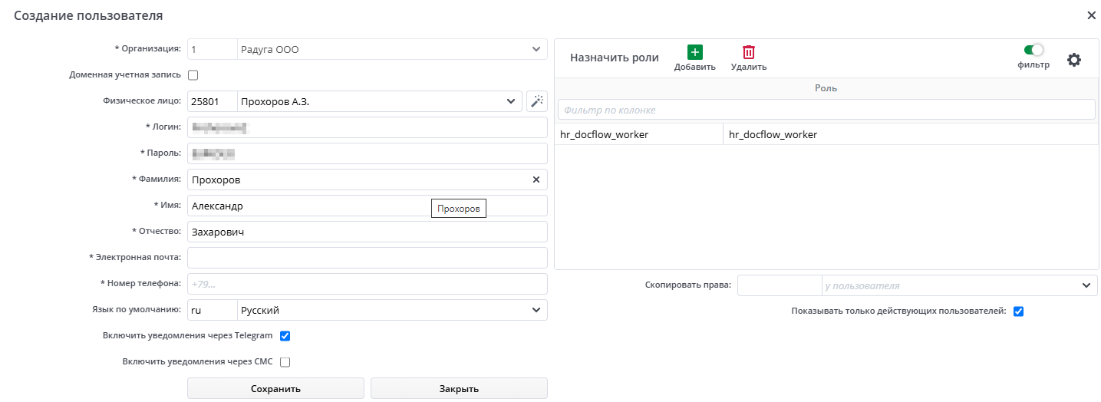The image size is (1101, 402).
Task: Toggle the Фильтр switch off
Action: tap(1033, 50)
